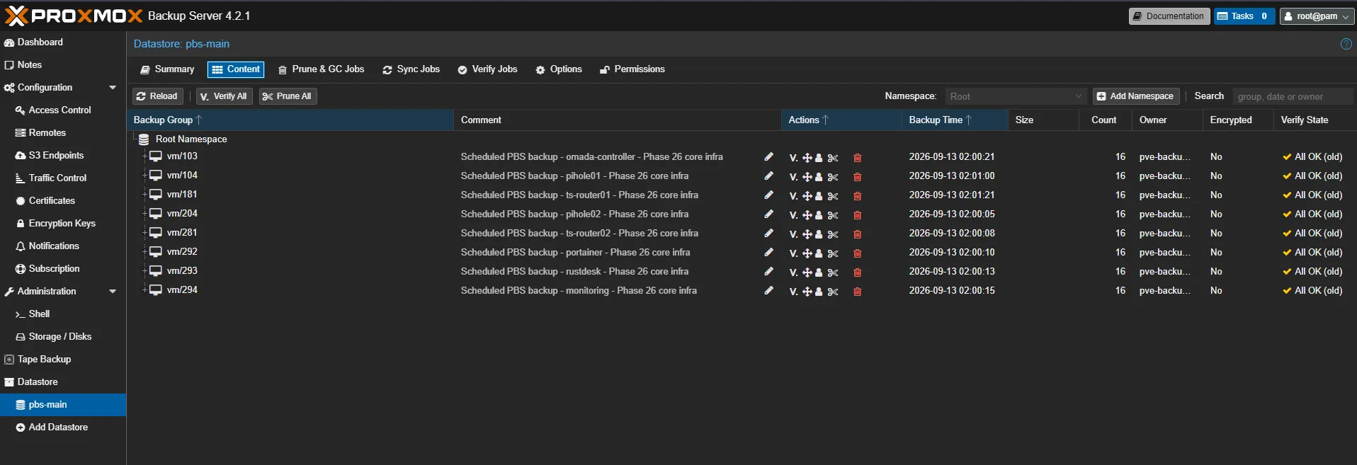Expand vm/103 backup group

point(144,156)
